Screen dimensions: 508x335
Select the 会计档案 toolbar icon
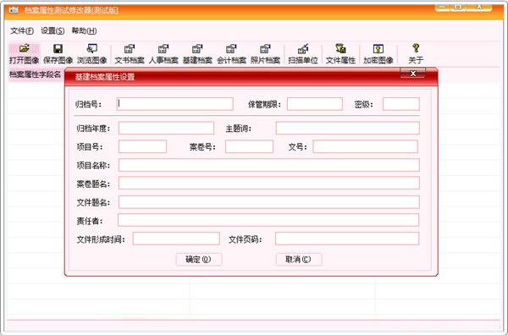[231, 54]
